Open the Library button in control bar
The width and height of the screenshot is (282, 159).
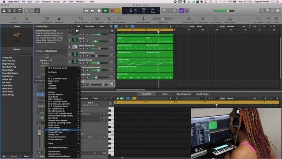point(4,11)
